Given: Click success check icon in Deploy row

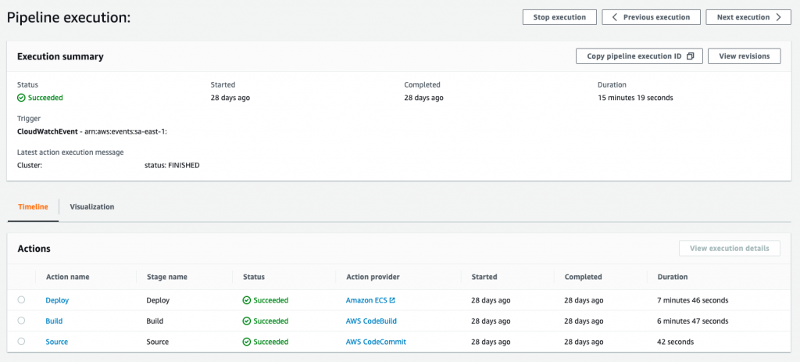Looking at the screenshot, I should 246,300.
